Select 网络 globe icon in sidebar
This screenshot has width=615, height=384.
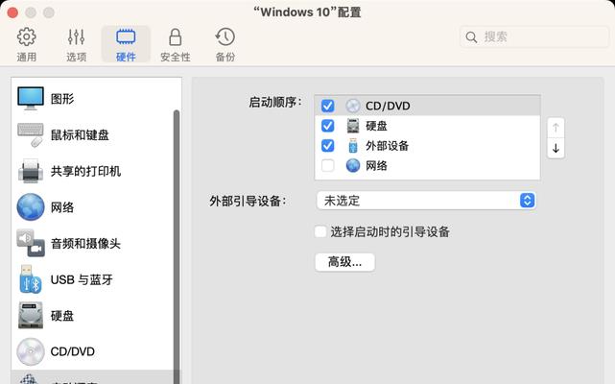point(31,207)
